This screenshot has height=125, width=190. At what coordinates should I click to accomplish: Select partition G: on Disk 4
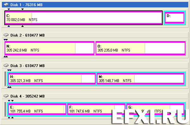click(x=155, y=109)
